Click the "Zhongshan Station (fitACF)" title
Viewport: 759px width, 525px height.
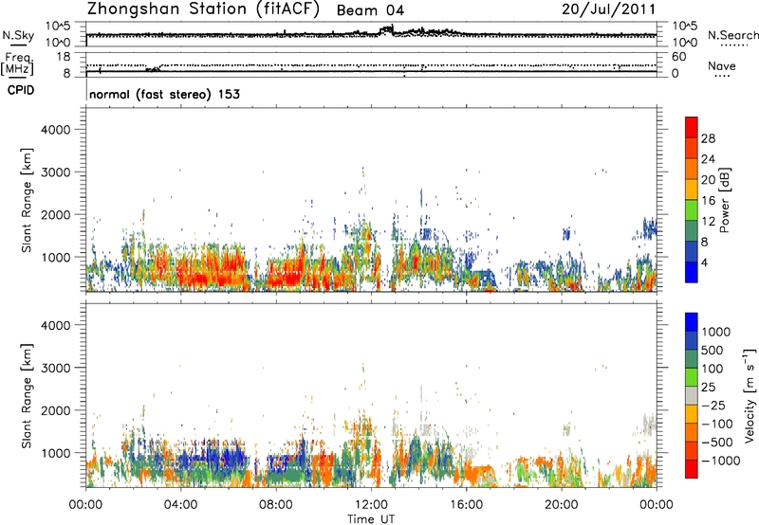click(x=203, y=9)
